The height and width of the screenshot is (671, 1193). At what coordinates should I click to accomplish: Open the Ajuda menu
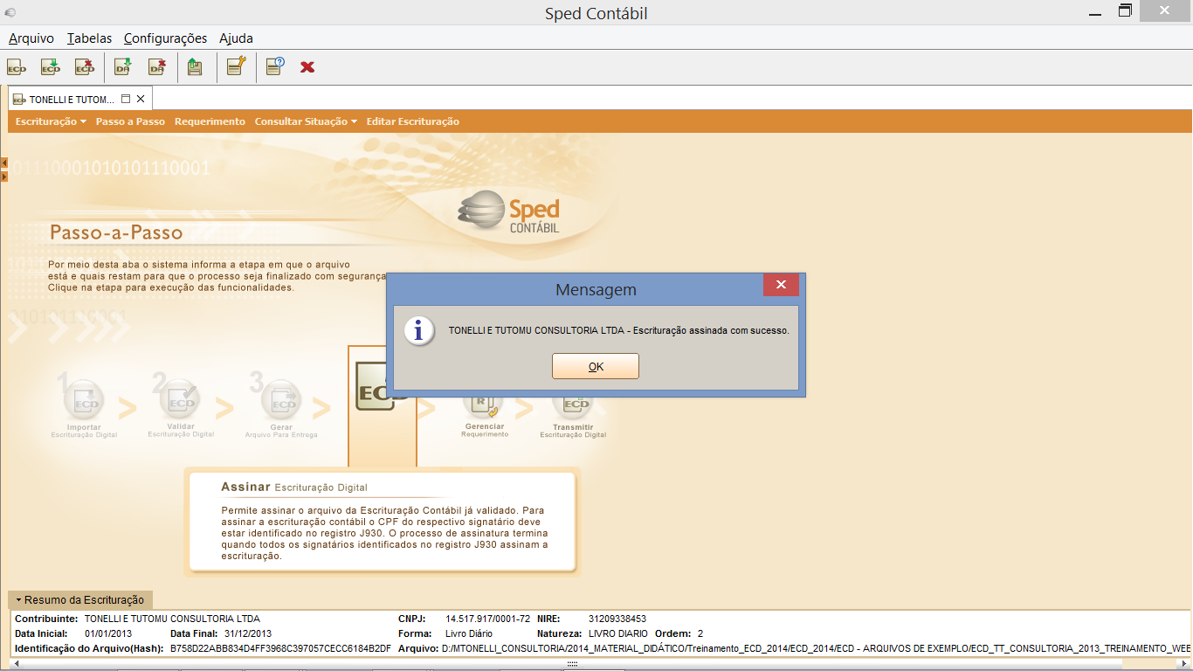click(x=236, y=38)
